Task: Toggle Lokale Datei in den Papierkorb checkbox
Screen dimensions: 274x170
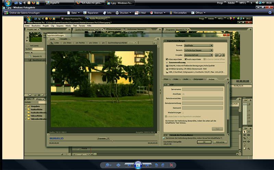Action: pyautogui.click(x=166, y=116)
